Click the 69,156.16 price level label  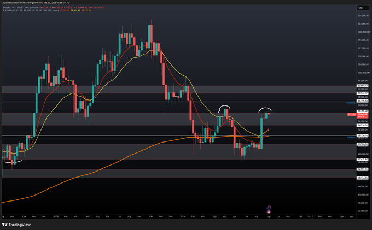[x=363, y=135]
